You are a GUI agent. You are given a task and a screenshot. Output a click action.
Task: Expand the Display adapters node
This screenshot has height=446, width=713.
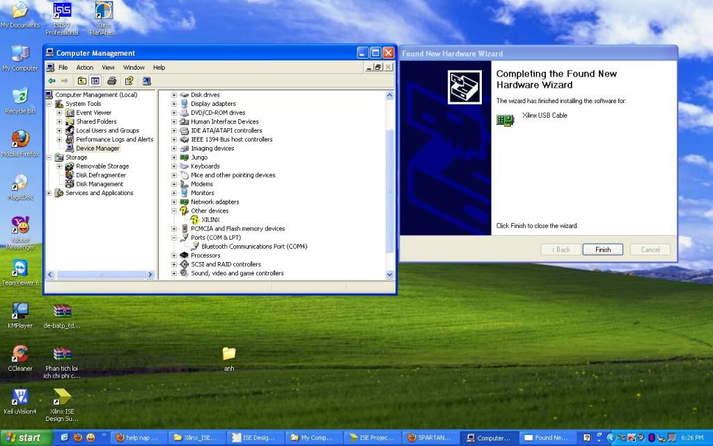(x=174, y=104)
